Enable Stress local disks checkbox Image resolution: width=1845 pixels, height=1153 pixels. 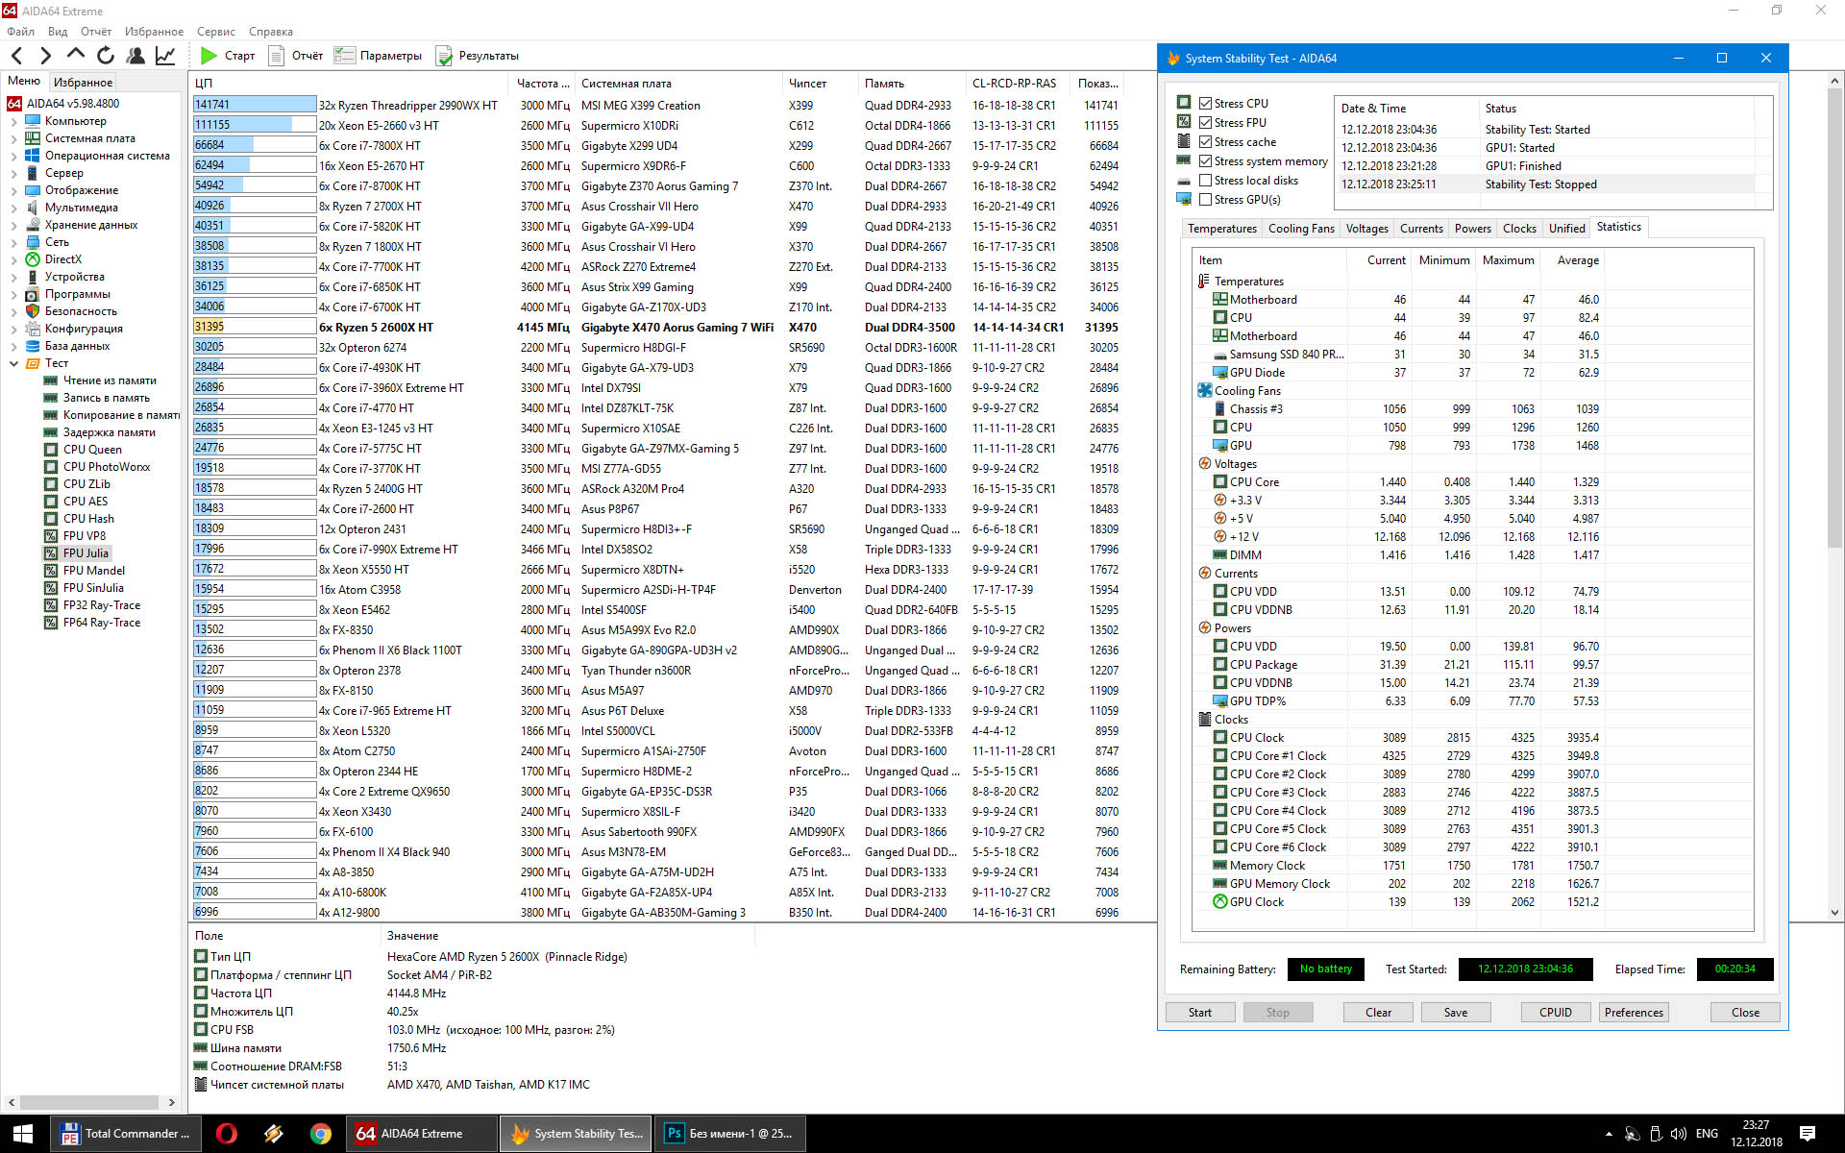pos(1205,181)
